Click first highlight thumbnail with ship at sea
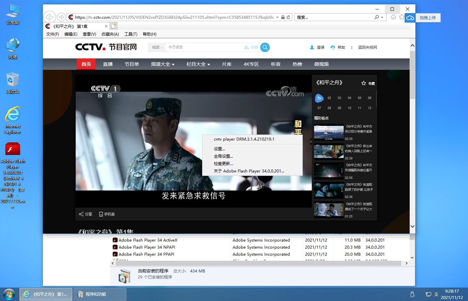 point(329,132)
